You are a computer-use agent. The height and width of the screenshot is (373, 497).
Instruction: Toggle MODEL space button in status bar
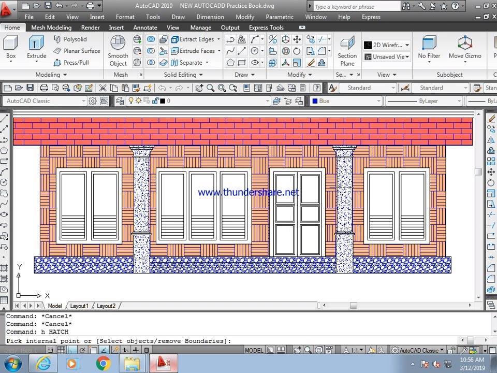(x=254, y=350)
